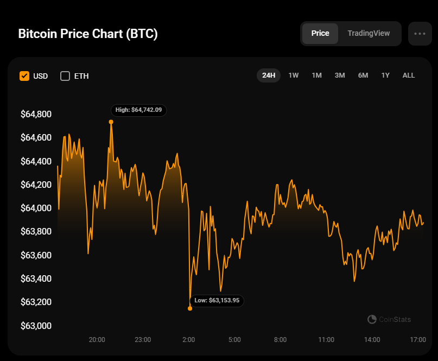Click the High: $64,742.09 label
Image resolution: width=438 pixels, height=361 pixels.
(x=139, y=110)
